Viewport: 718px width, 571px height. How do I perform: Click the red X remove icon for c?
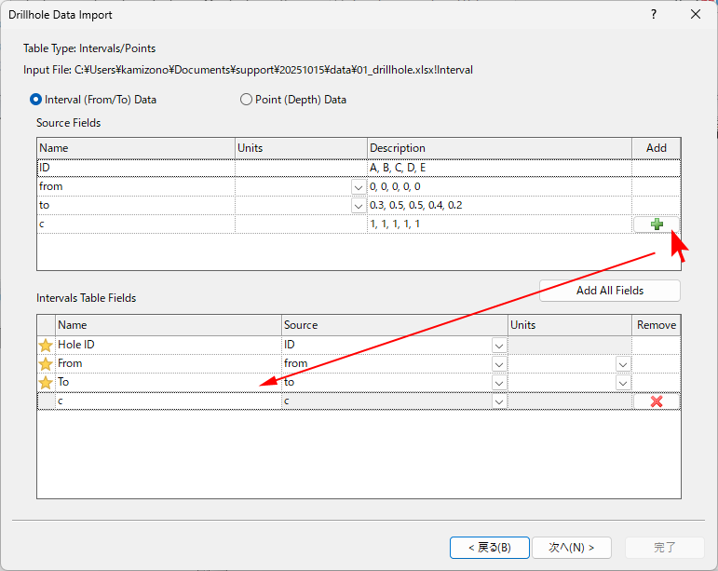(x=657, y=401)
